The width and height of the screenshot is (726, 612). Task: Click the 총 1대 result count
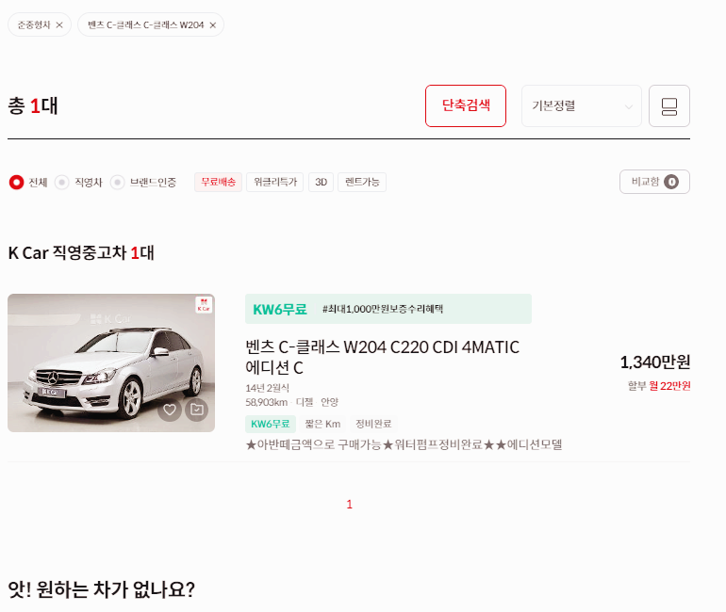click(x=33, y=105)
